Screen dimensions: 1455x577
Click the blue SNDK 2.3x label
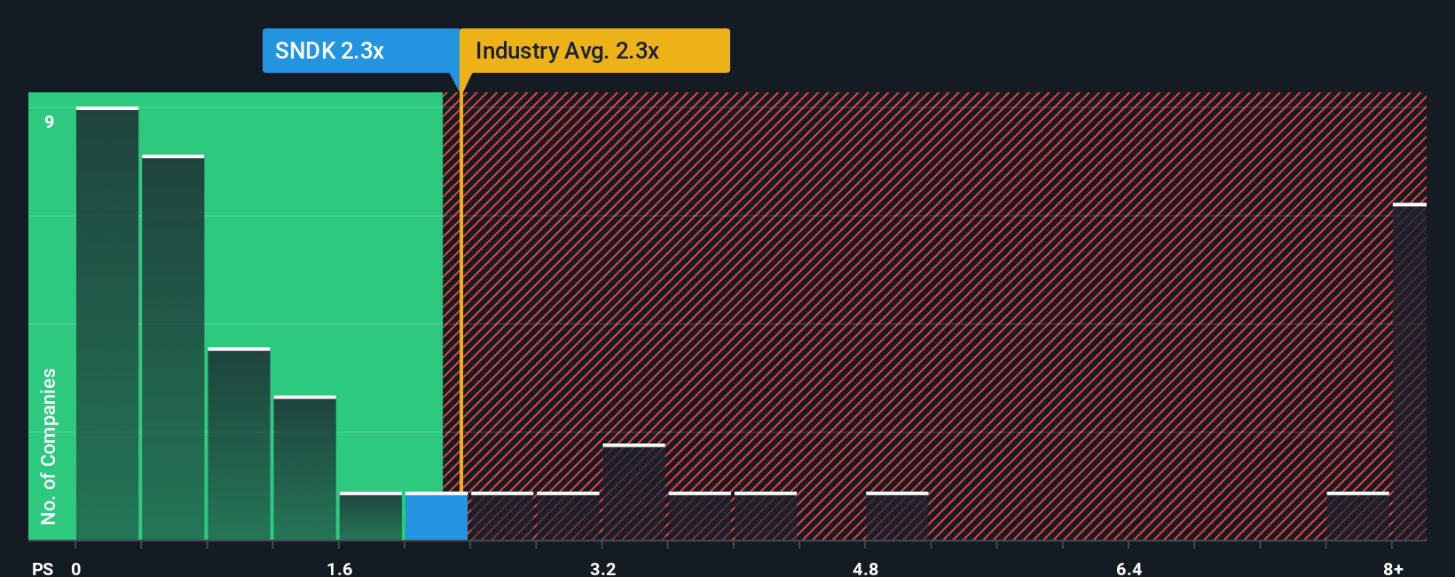361,51
